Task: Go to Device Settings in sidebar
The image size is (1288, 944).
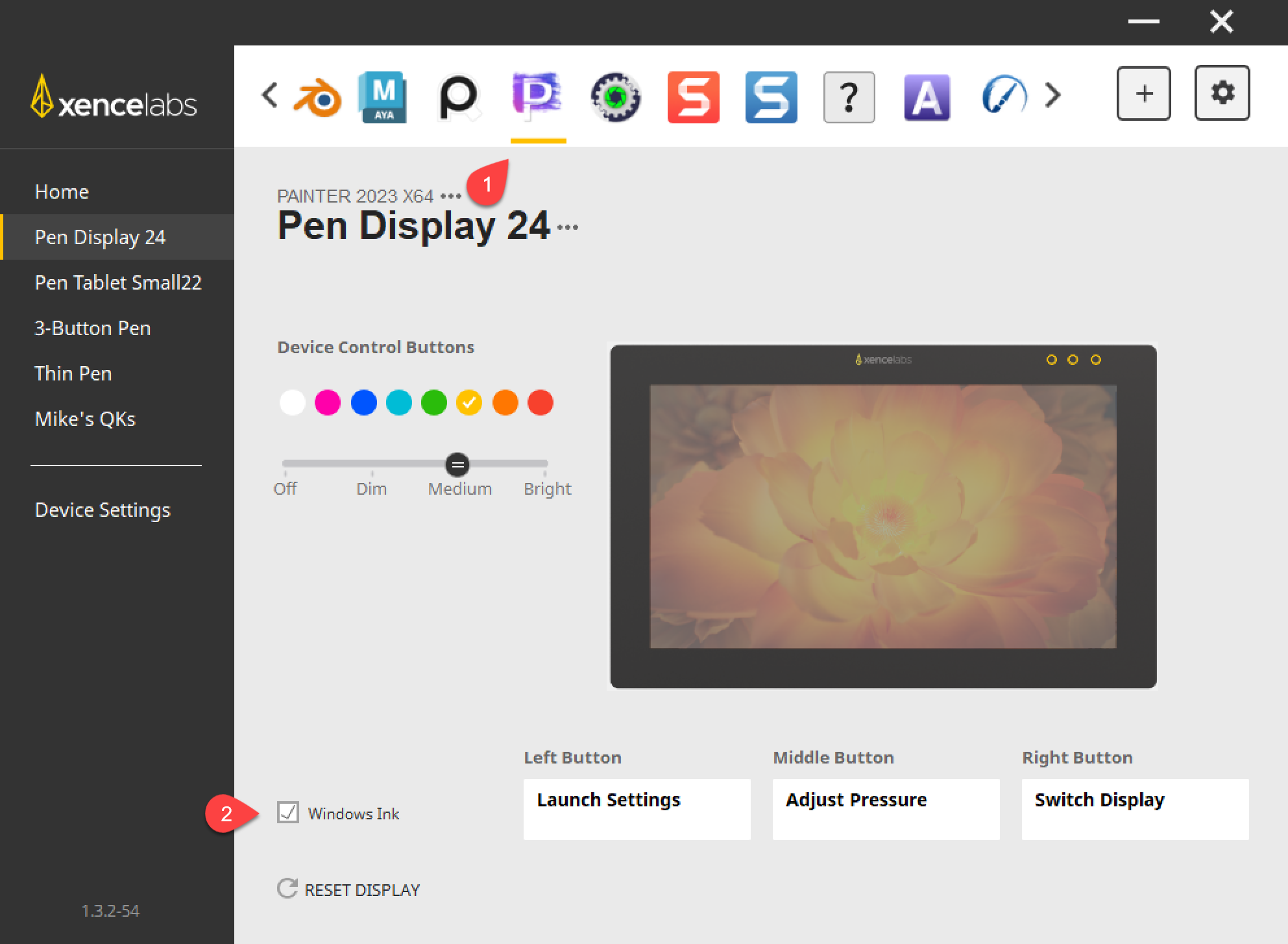Action: coord(103,510)
